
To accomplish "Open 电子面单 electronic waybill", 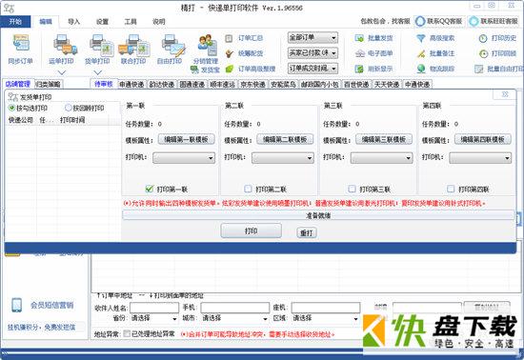I will [x=373, y=53].
